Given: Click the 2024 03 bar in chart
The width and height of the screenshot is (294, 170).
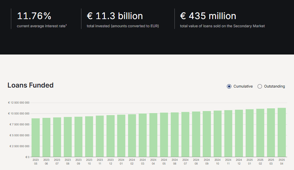Looking at the screenshot, I should coord(143,136).
